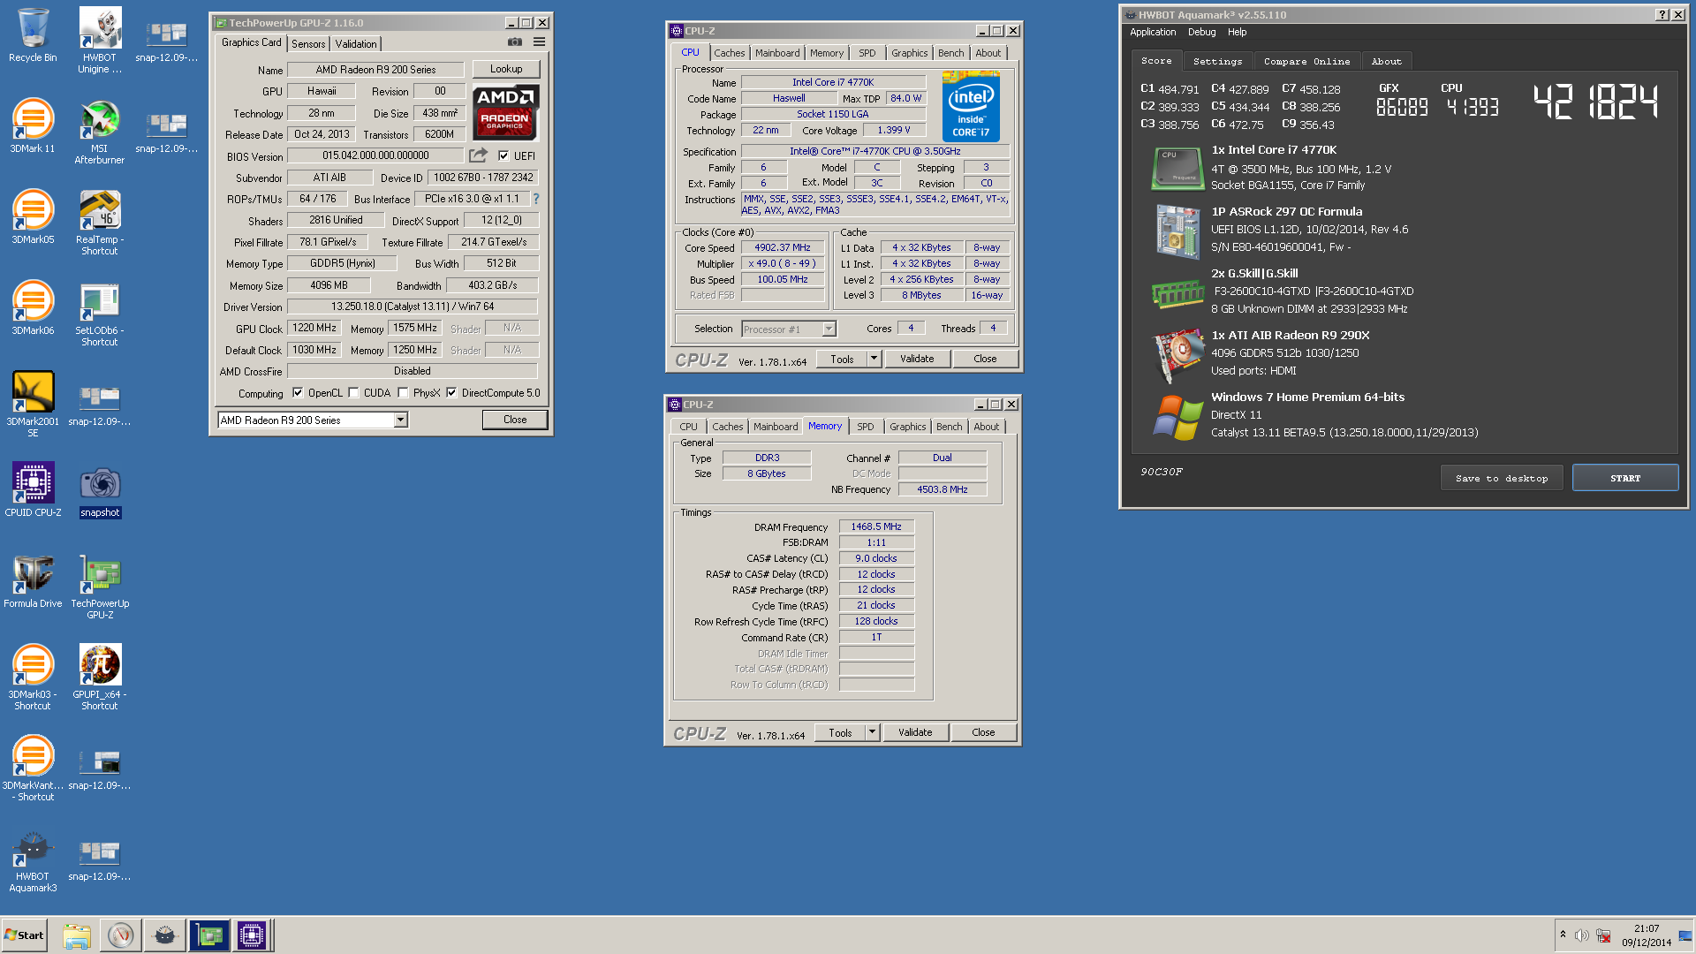Click GPU-Z screenshot camera icon
This screenshot has width=1696, height=954.
click(x=515, y=42)
